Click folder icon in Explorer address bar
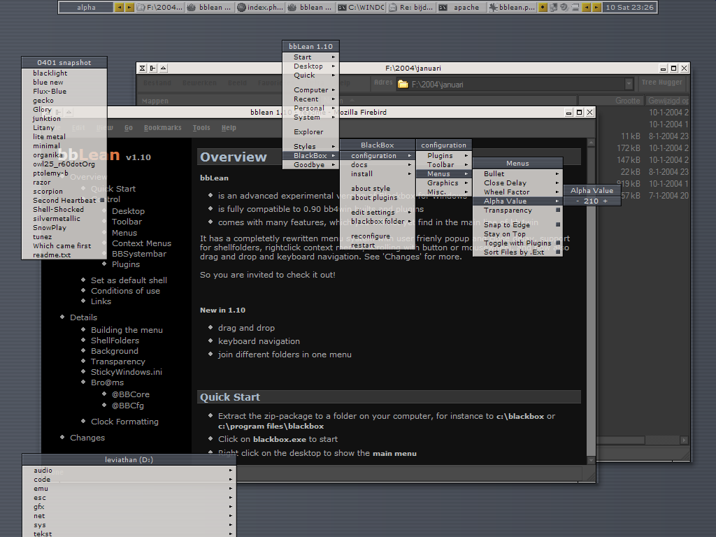The height and width of the screenshot is (537, 716). (403, 84)
